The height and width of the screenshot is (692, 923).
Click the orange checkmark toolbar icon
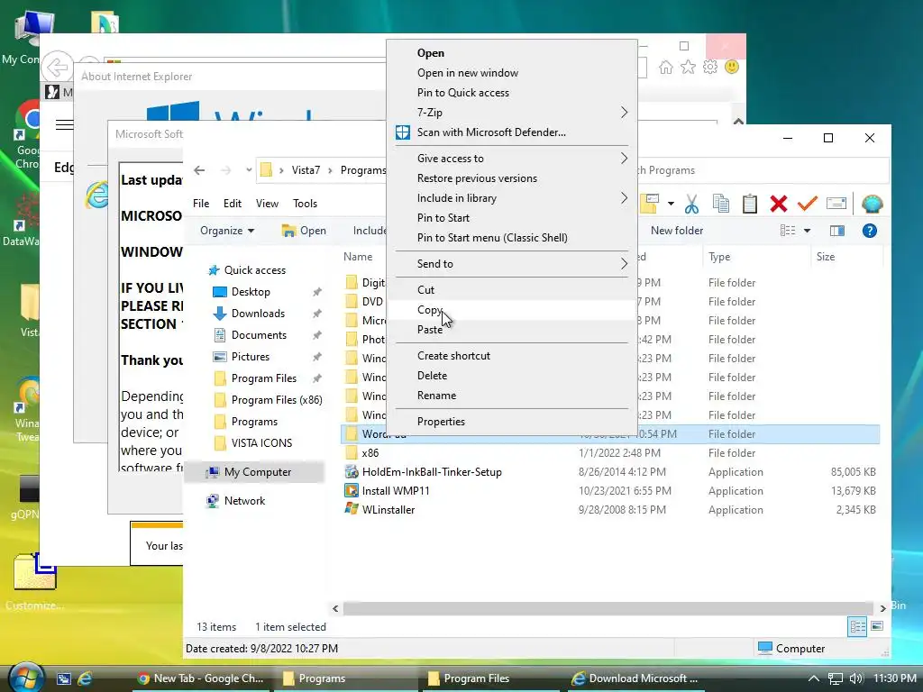tap(807, 204)
